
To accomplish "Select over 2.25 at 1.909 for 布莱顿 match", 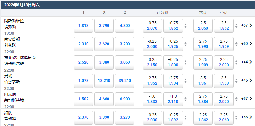I will (203, 63).
